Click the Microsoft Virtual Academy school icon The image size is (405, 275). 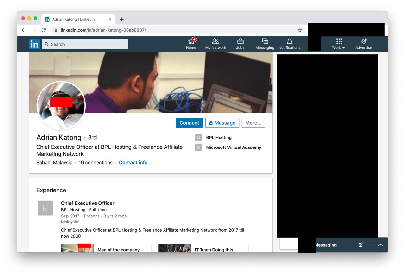(199, 147)
